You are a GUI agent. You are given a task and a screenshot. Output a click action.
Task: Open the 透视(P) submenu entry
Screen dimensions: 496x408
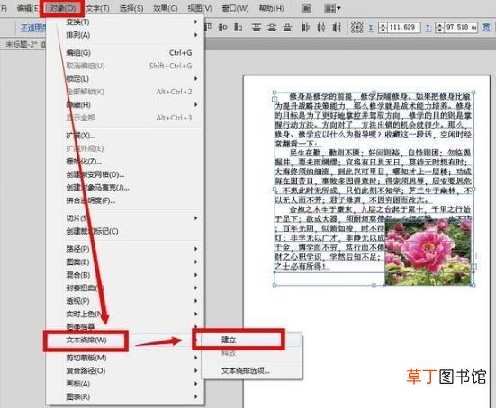(125, 301)
